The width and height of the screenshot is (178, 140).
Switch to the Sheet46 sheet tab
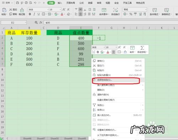coord(27,138)
